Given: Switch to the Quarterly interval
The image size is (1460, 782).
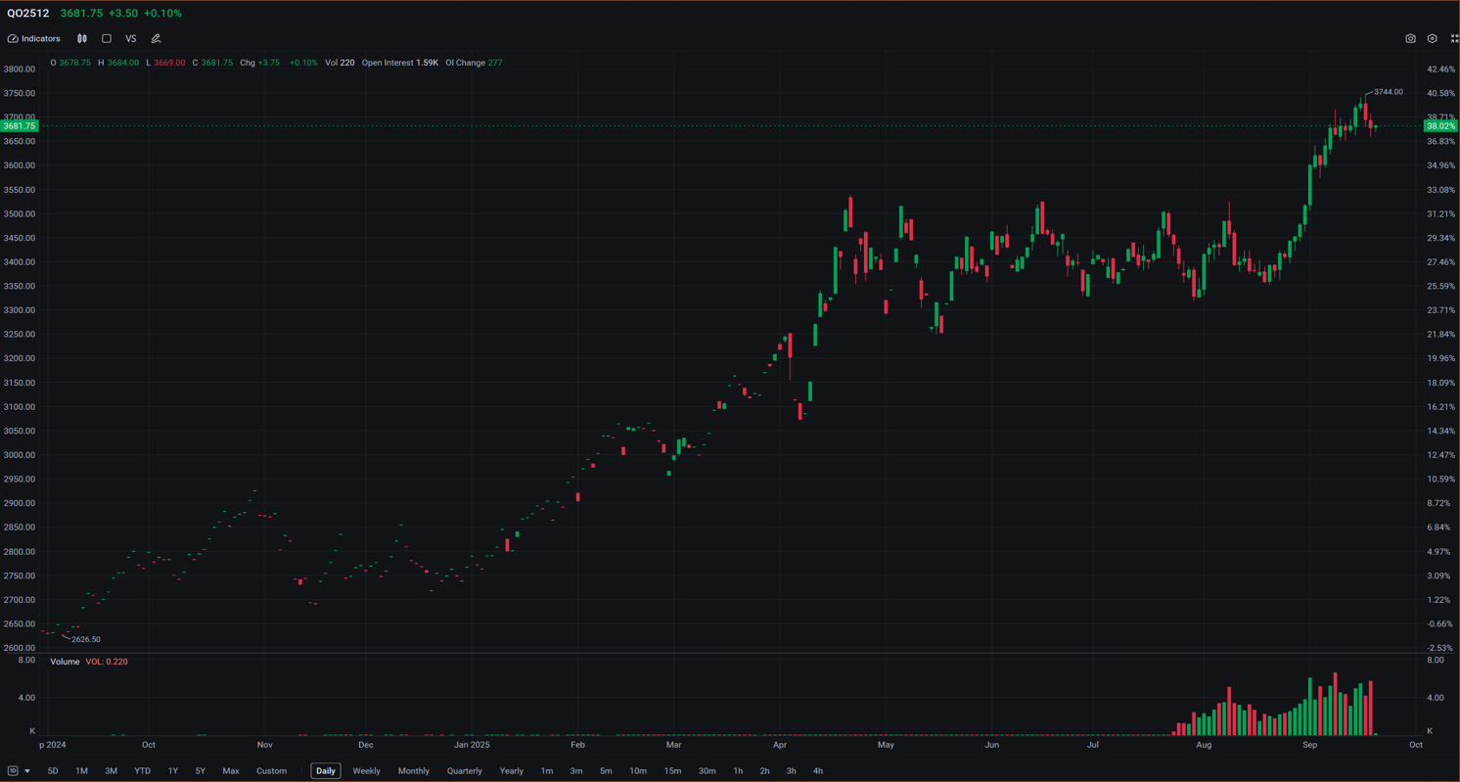Looking at the screenshot, I should tap(465, 771).
